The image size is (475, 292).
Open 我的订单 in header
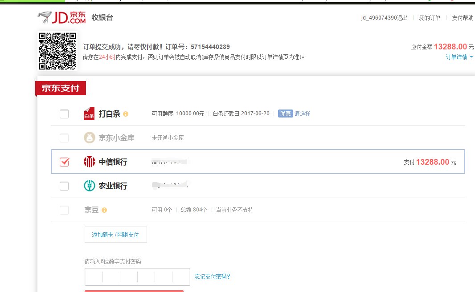430,18
